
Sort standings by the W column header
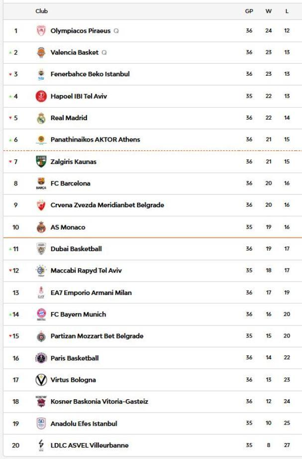click(269, 11)
